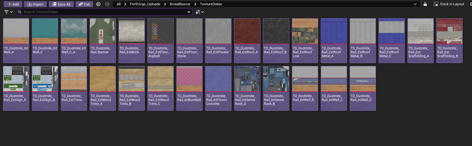Open the path history dropdown arrow
The width and height of the screenshot is (472, 146).
(x=415, y=4)
